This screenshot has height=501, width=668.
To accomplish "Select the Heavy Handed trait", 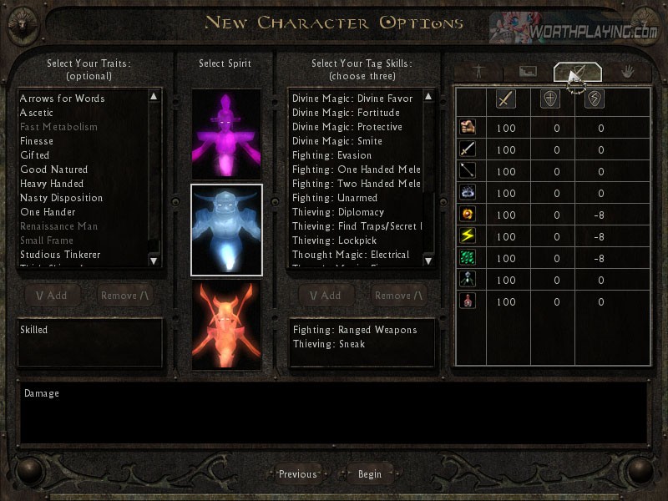I will tap(52, 184).
